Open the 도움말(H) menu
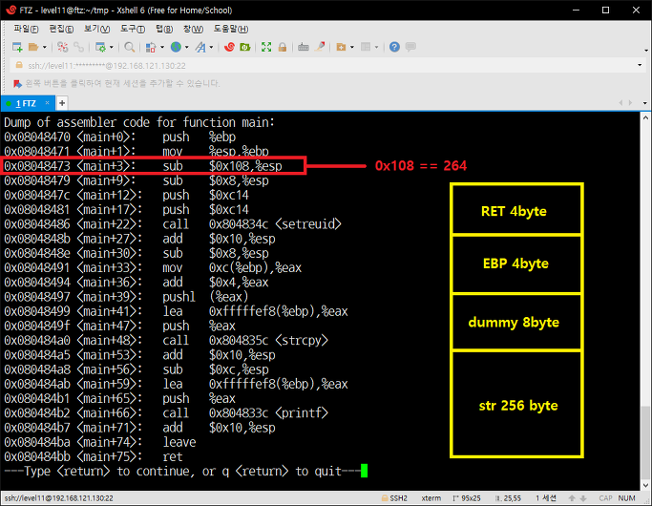Image resolution: width=652 pixels, height=506 pixels. click(x=231, y=29)
